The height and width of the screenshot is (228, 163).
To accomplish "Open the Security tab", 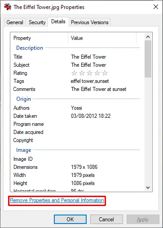I will tap(37, 22).
